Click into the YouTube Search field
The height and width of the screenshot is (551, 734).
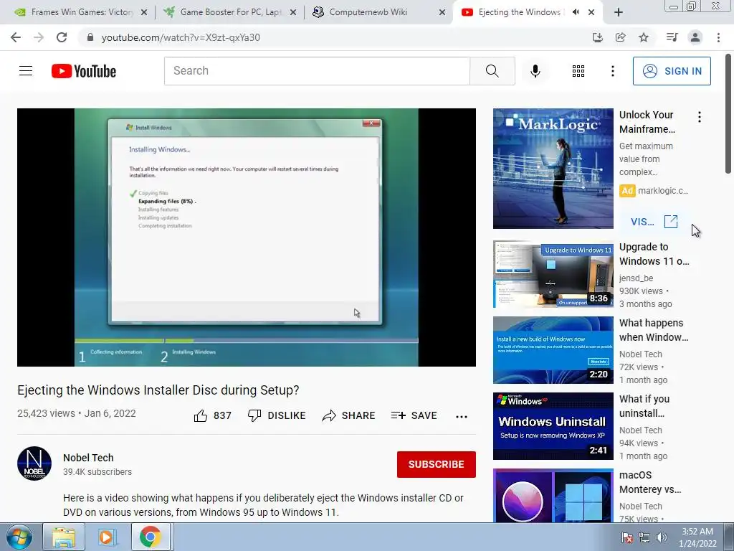coord(317,71)
